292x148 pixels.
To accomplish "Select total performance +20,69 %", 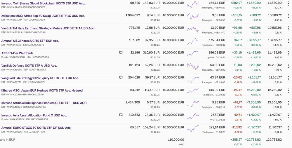I will 255,144.
